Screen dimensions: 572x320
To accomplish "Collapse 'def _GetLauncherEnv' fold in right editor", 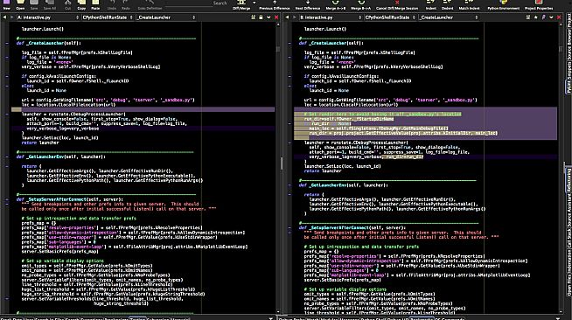I will click(x=289, y=185).
